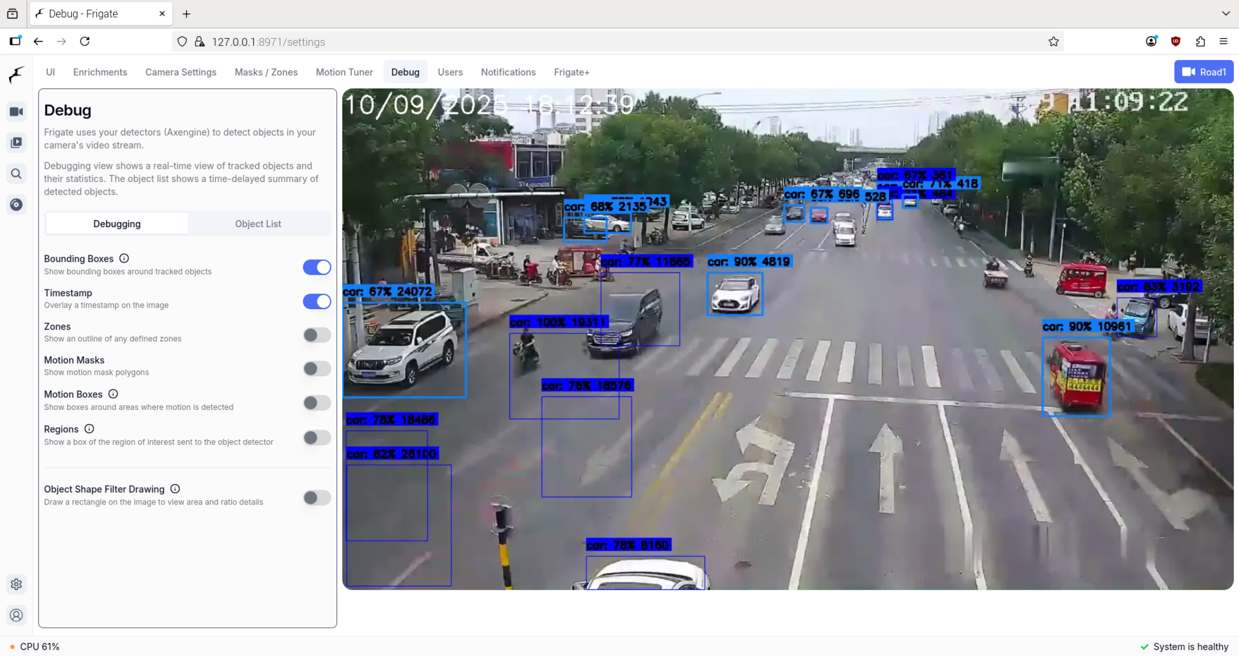Expand the browser tab list chevron
The width and height of the screenshot is (1239, 656).
pyautogui.click(x=1225, y=14)
